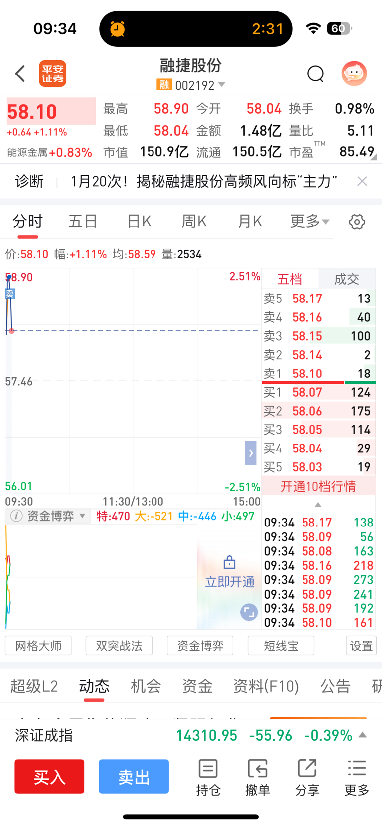This screenshot has height=827, width=382.
Task: Tap the 深证成指 index name
Action: tap(44, 735)
